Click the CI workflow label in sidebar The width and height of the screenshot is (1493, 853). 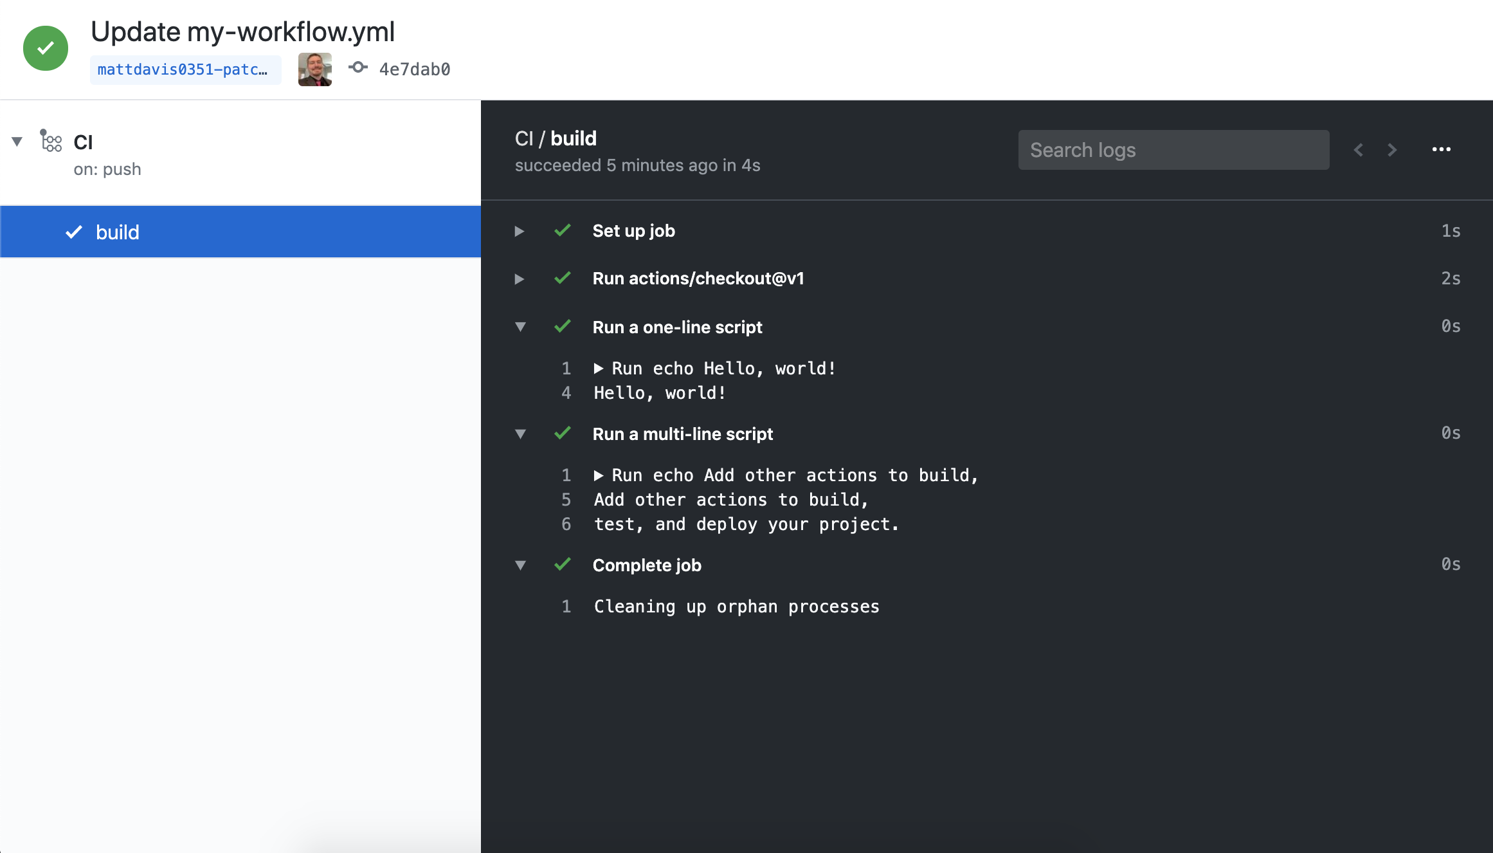pyautogui.click(x=84, y=142)
